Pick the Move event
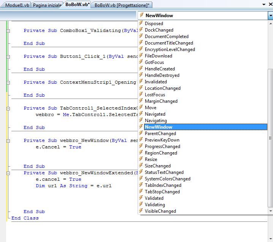Image resolution: width=273 pixels, height=242 pixels. coord(151,108)
